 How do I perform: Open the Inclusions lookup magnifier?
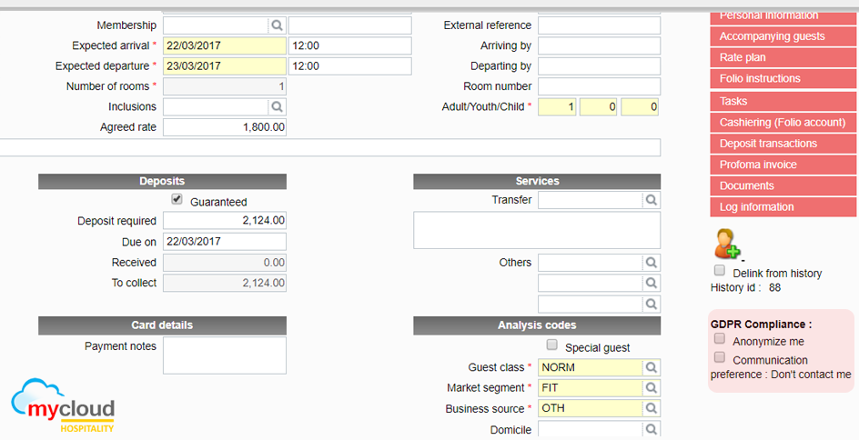click(x=277, y=107)
